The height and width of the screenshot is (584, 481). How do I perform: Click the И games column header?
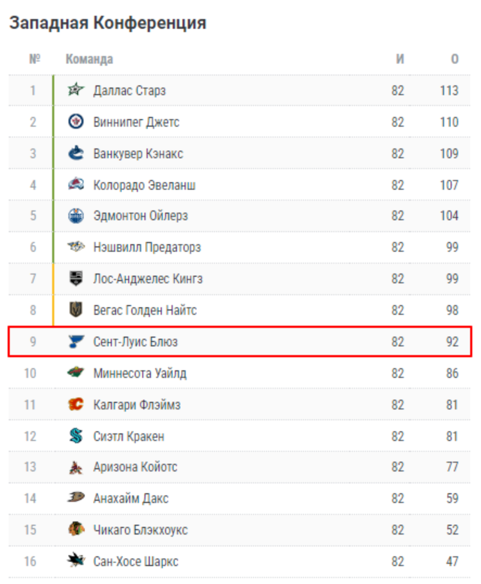[x=400, y=59]
